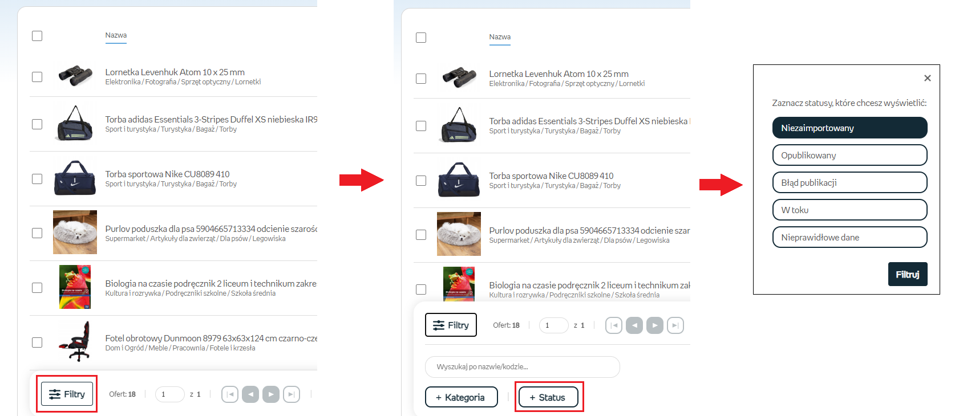955x416 pixels.
Task: Go to first page beside red-outlined Filtry
Action: coord(230,394)
